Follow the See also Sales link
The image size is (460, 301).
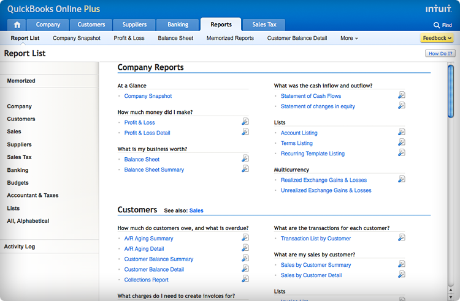[196, 210]
